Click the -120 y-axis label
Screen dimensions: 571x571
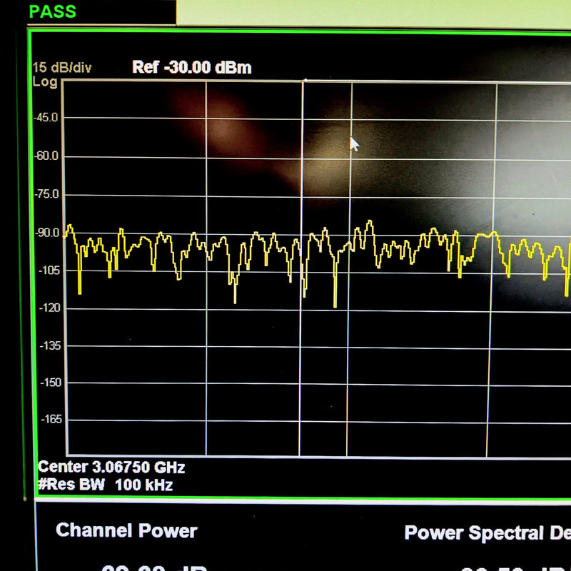click(x=49, y=308)
